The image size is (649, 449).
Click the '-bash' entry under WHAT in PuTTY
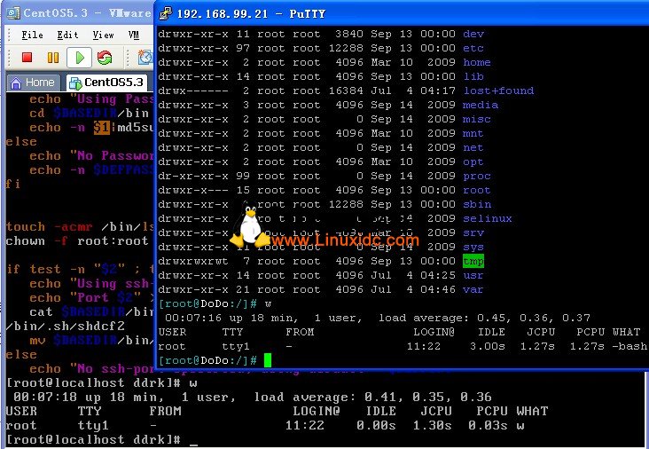629,346
